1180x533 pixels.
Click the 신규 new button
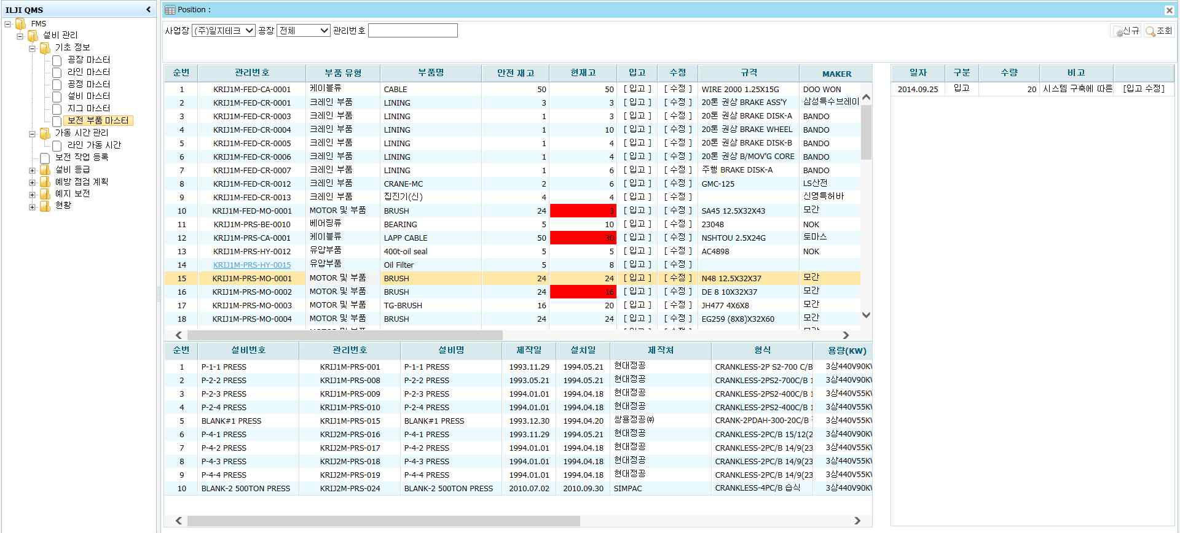point(1125,31)
